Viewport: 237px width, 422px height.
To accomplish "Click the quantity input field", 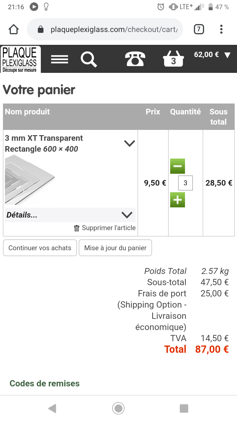I will pyautogui.click(x=185, y=183).
